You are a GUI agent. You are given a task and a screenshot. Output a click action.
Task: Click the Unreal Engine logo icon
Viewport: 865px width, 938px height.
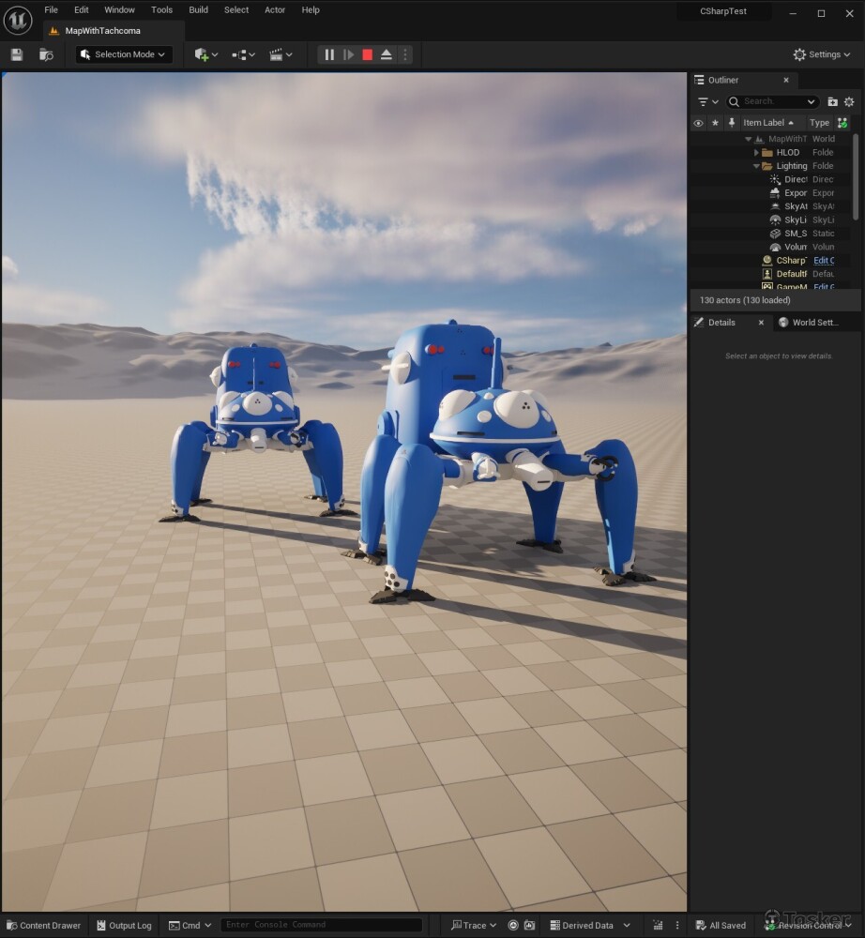(x=18, y=20)
